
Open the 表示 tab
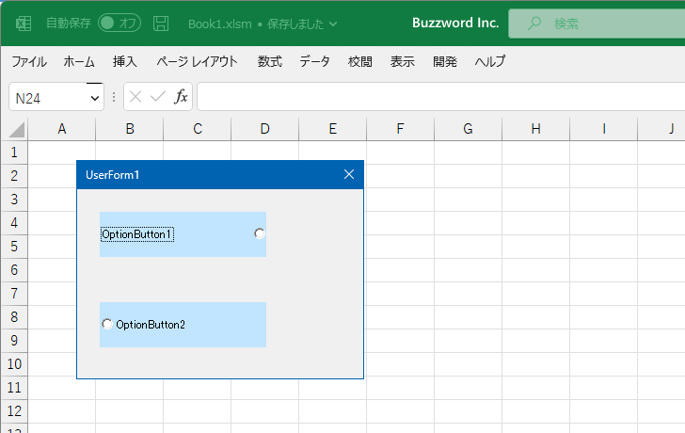click(403, 61)
